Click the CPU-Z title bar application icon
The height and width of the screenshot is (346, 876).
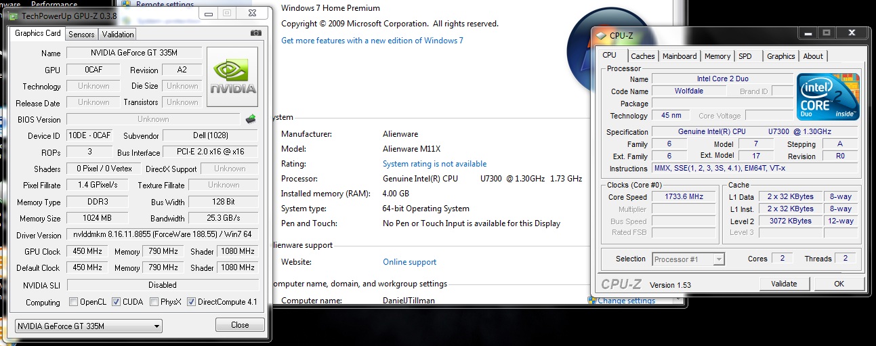tap(600, 35)
